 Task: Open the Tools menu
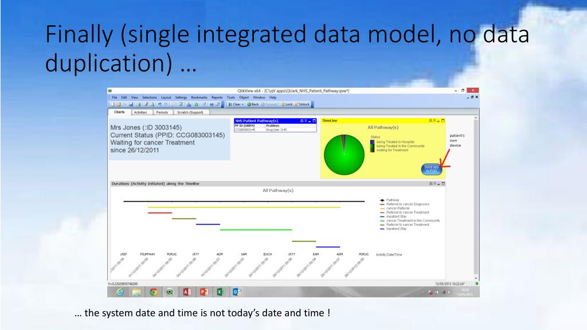[230, 97]
